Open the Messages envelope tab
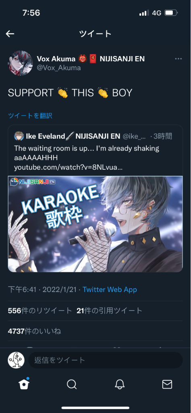The height and width of the screenshot is (413, 191). click(x=167, y=384)
